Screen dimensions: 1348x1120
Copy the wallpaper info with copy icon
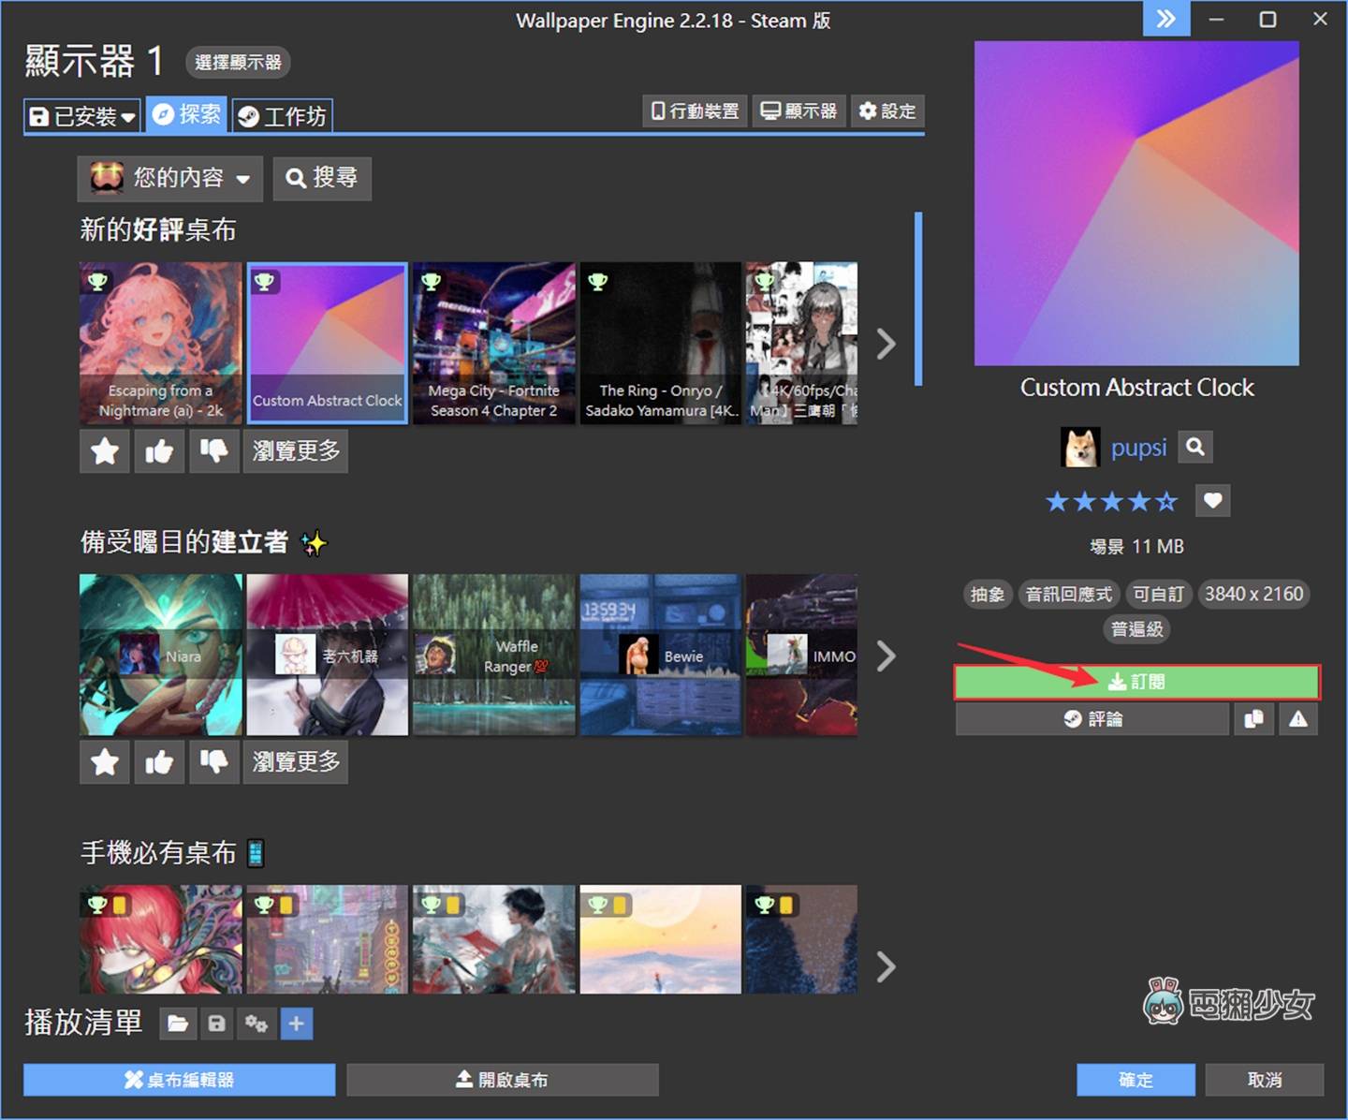[x=1254, y=719]
